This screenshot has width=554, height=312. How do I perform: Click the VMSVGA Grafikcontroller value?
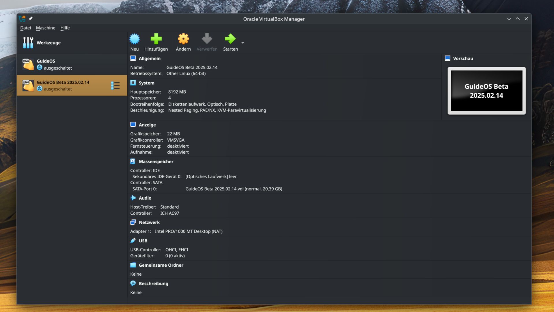click(176, 140)
